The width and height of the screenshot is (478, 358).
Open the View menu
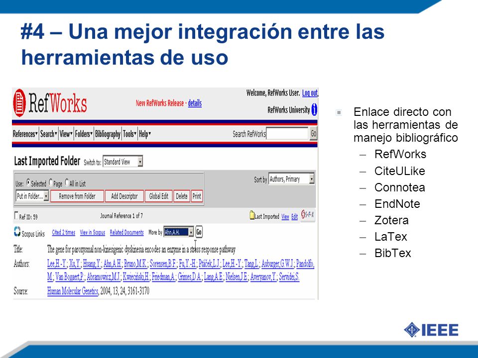[66, 134]
